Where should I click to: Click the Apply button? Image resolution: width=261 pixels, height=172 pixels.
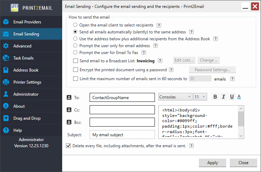[x=213, y=163]
